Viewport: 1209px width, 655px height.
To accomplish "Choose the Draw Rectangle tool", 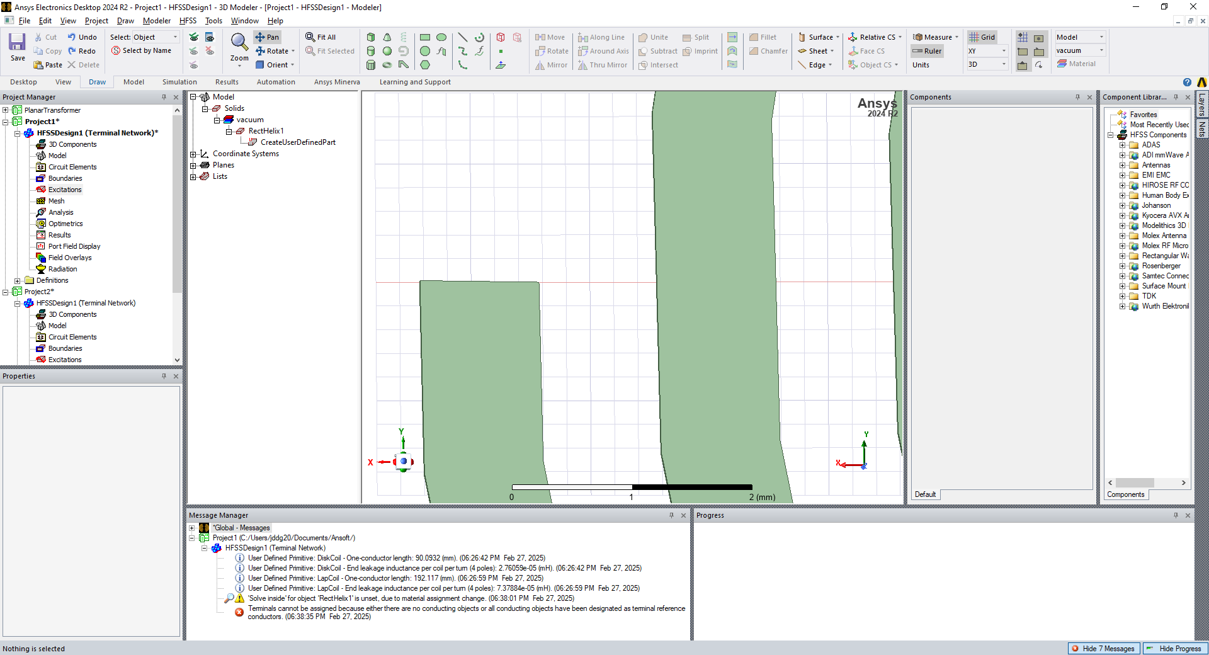I will point(425,38).
